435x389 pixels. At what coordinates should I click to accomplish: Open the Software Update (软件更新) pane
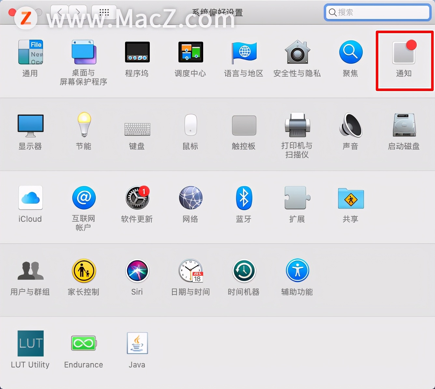click(137, 203)
